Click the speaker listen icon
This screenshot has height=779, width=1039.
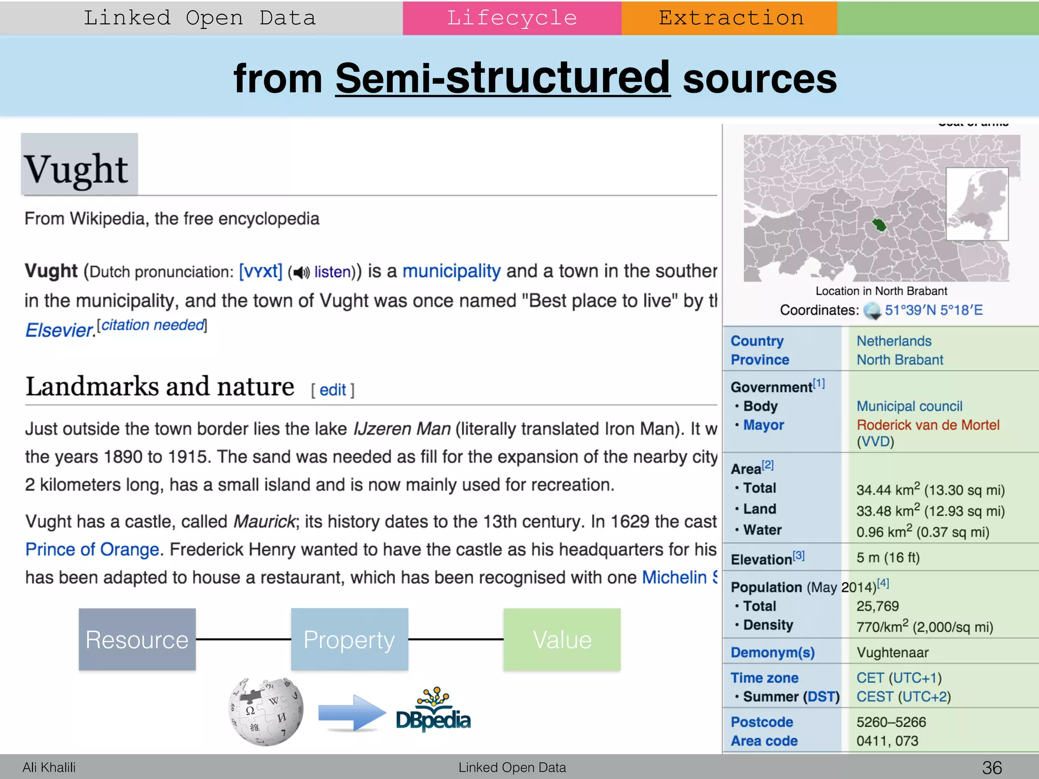pos(301,272)
